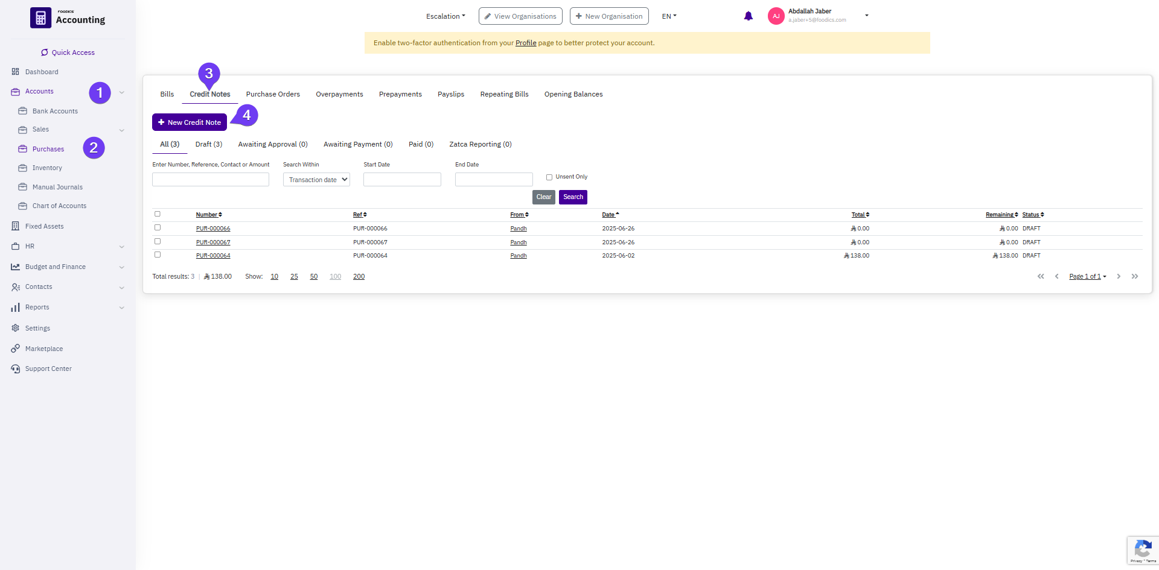
Task: Tick the checkbox for PUR-000066 row
Action: click(158, 228)
